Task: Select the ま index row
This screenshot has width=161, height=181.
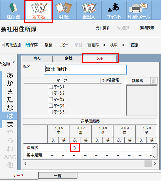Action: tap(10, 124)
